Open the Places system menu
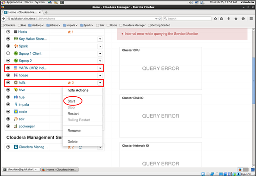The image size is (256, 176). 28,2
